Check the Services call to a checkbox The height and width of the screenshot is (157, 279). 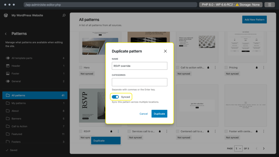pyautogui.click(x=129, y=131)
